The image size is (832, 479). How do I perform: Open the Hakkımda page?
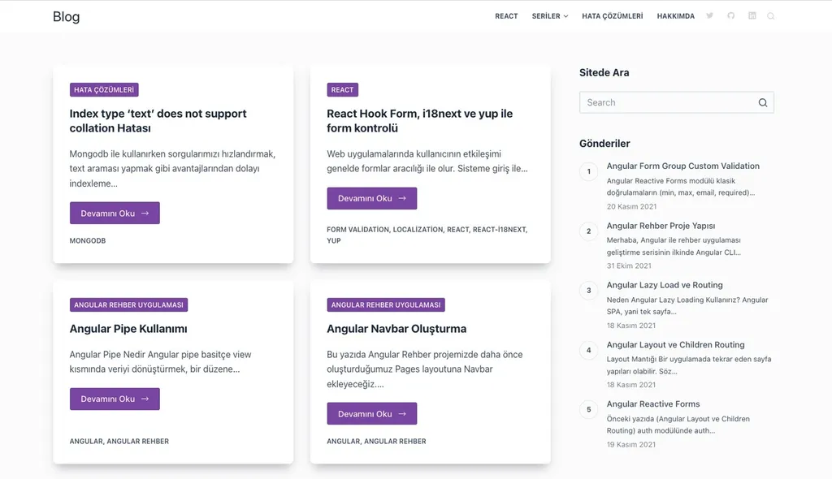pos(675,16)
